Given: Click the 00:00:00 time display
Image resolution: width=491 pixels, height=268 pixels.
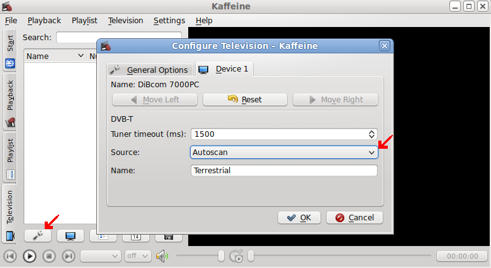Looking at the screenshot, I should tap(463, 256).
